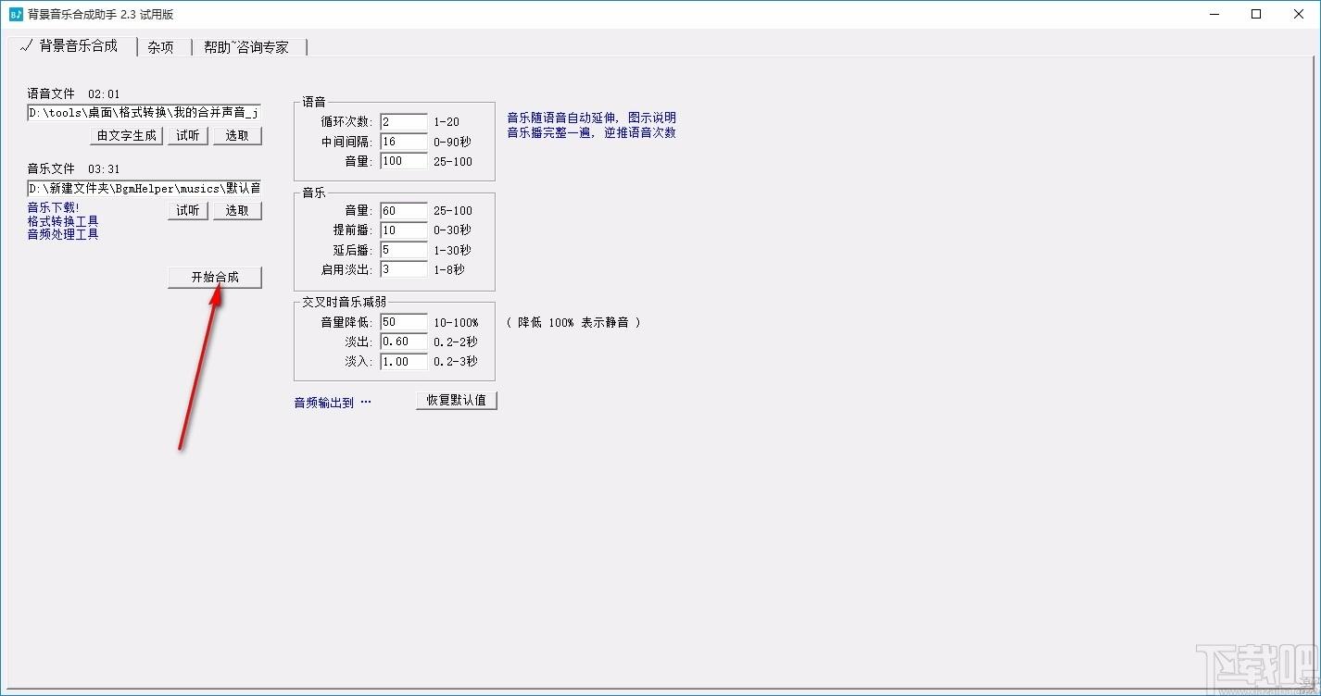Image resolution: width=1321 pixels, height=696 pixels.
Task: Maximize the application window
Action: 1256,14
